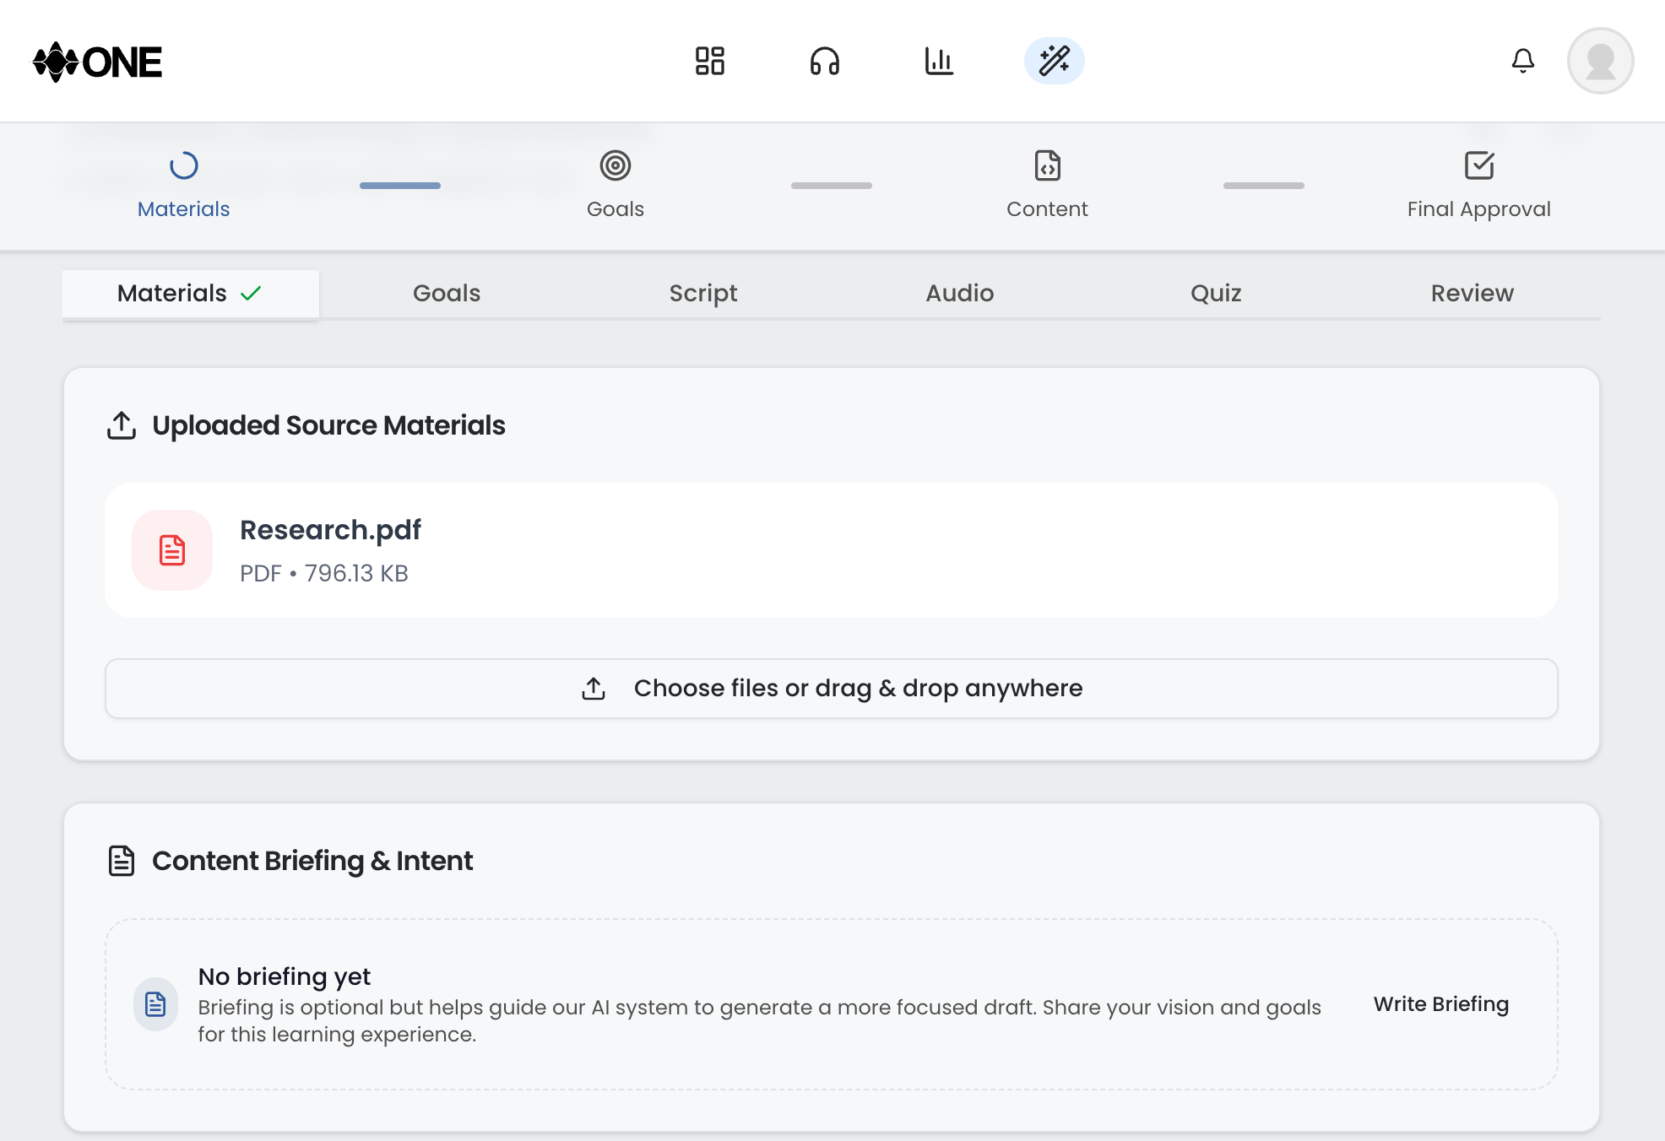1665x1141 pixels.
Task: Click Write Briefing
Action: pos(1440,1004)
